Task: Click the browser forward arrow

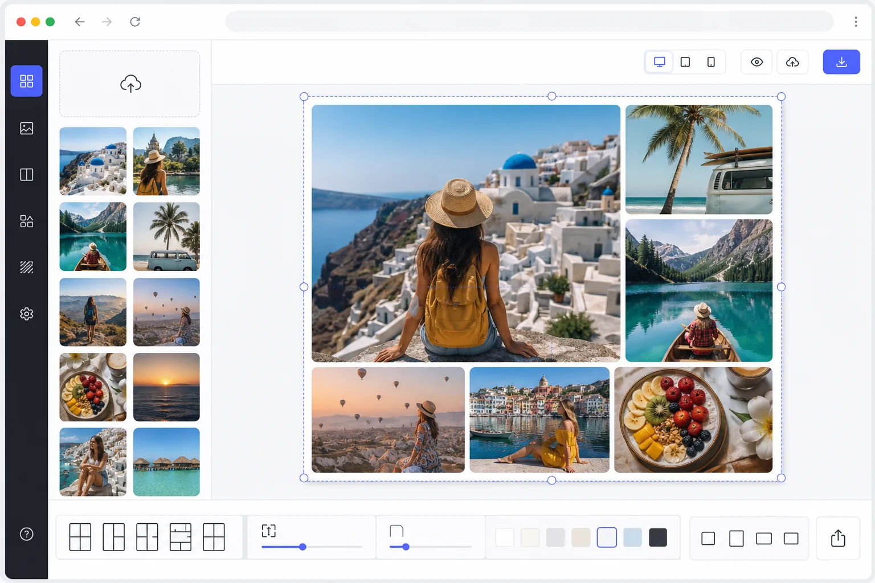Action: click(x=107, y=22)
